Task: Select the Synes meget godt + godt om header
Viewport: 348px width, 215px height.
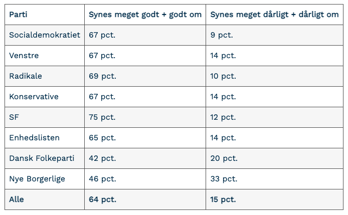Action: click(x=145, y=15)
